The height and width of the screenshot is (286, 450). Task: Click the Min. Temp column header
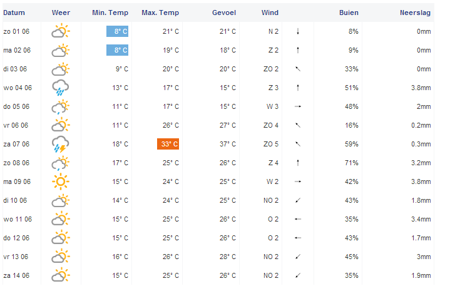[x=110, y=13]
